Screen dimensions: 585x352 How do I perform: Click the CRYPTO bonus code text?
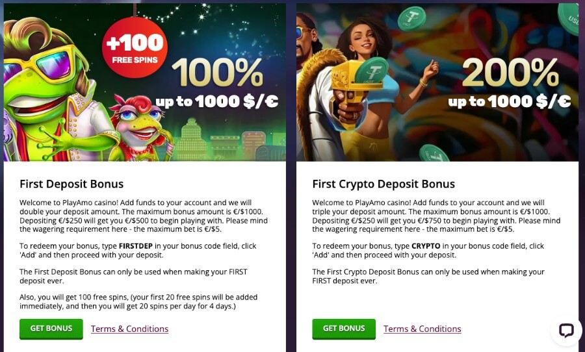click(426, 246)
